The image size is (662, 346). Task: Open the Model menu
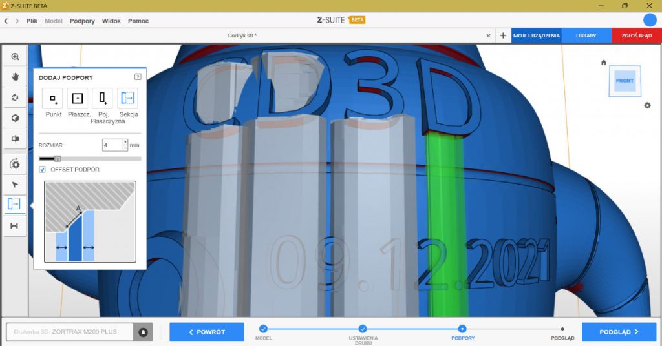click(53, 21)
